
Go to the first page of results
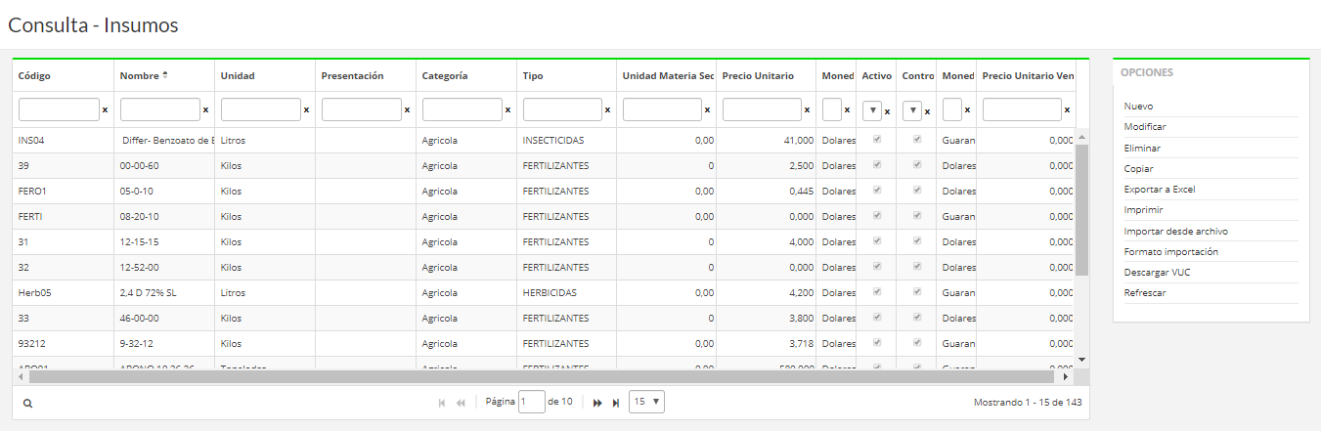[x=442, y=403]
